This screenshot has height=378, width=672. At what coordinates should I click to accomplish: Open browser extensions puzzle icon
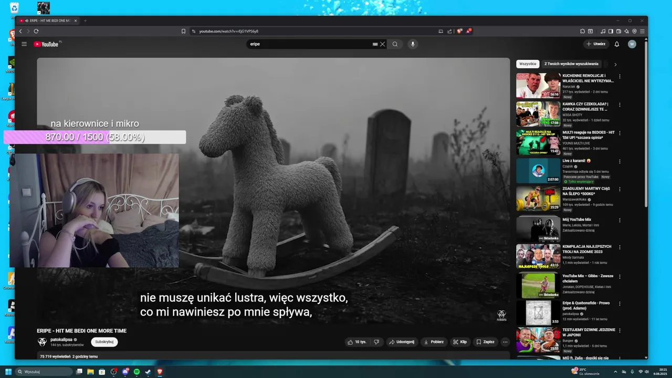[x=582, y=31]
